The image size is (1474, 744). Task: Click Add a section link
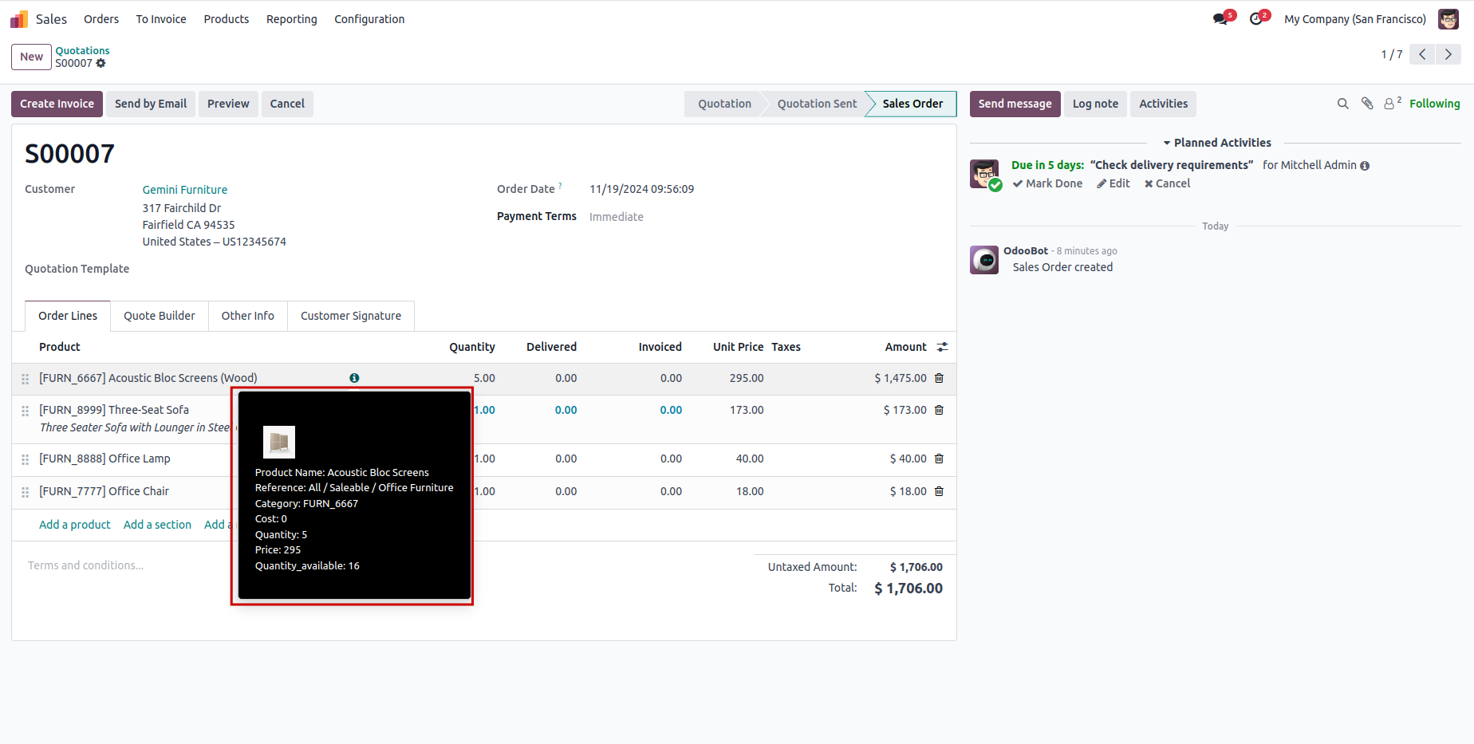[x=157, y=525]
